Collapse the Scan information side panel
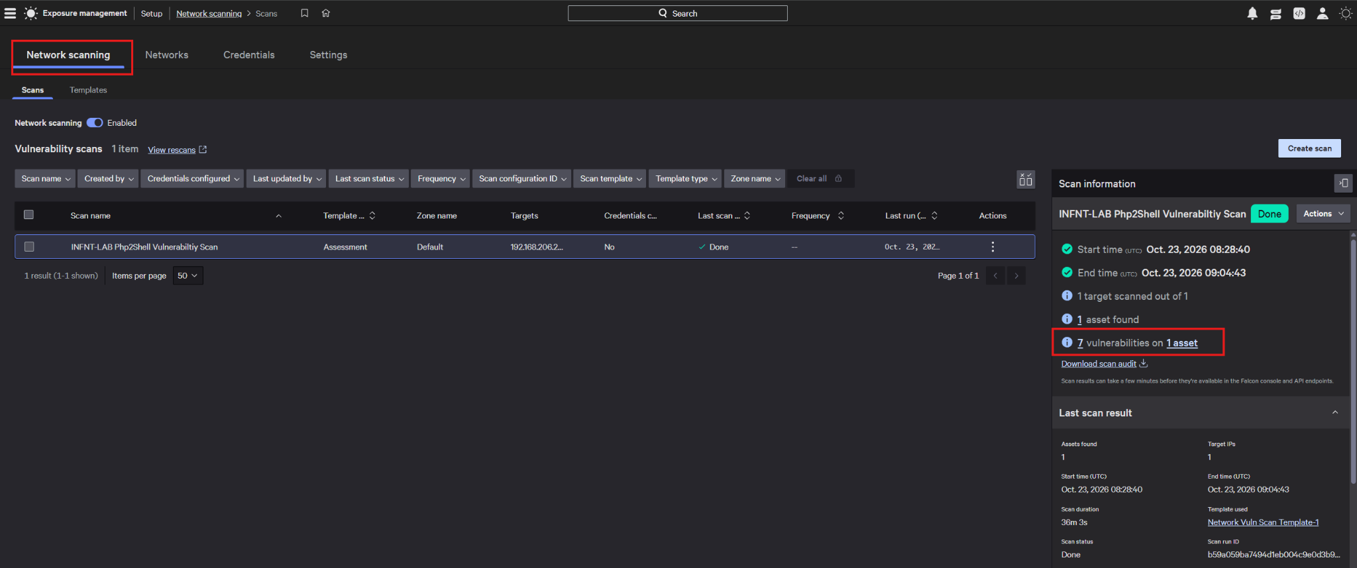Image resolution: width=1357 pixels, height=568 pixels. 1343,183
